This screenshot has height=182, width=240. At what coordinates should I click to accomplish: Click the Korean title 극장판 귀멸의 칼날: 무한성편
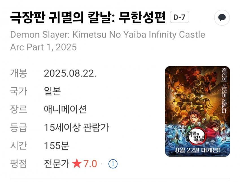88,17
